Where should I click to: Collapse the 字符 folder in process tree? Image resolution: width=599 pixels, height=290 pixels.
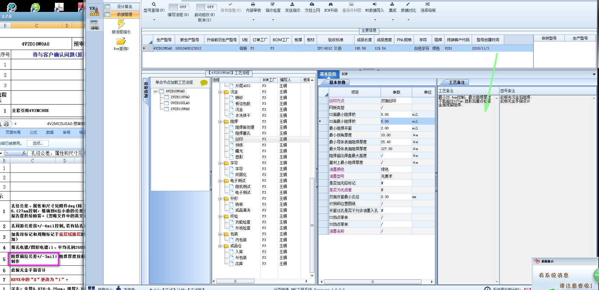[220, 163]
